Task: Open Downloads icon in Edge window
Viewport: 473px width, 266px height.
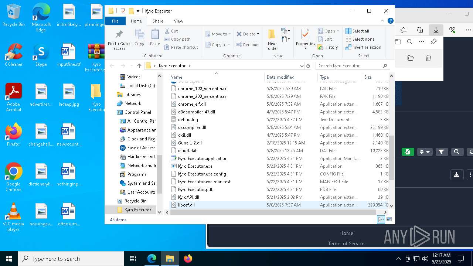Action: [436, 30]
